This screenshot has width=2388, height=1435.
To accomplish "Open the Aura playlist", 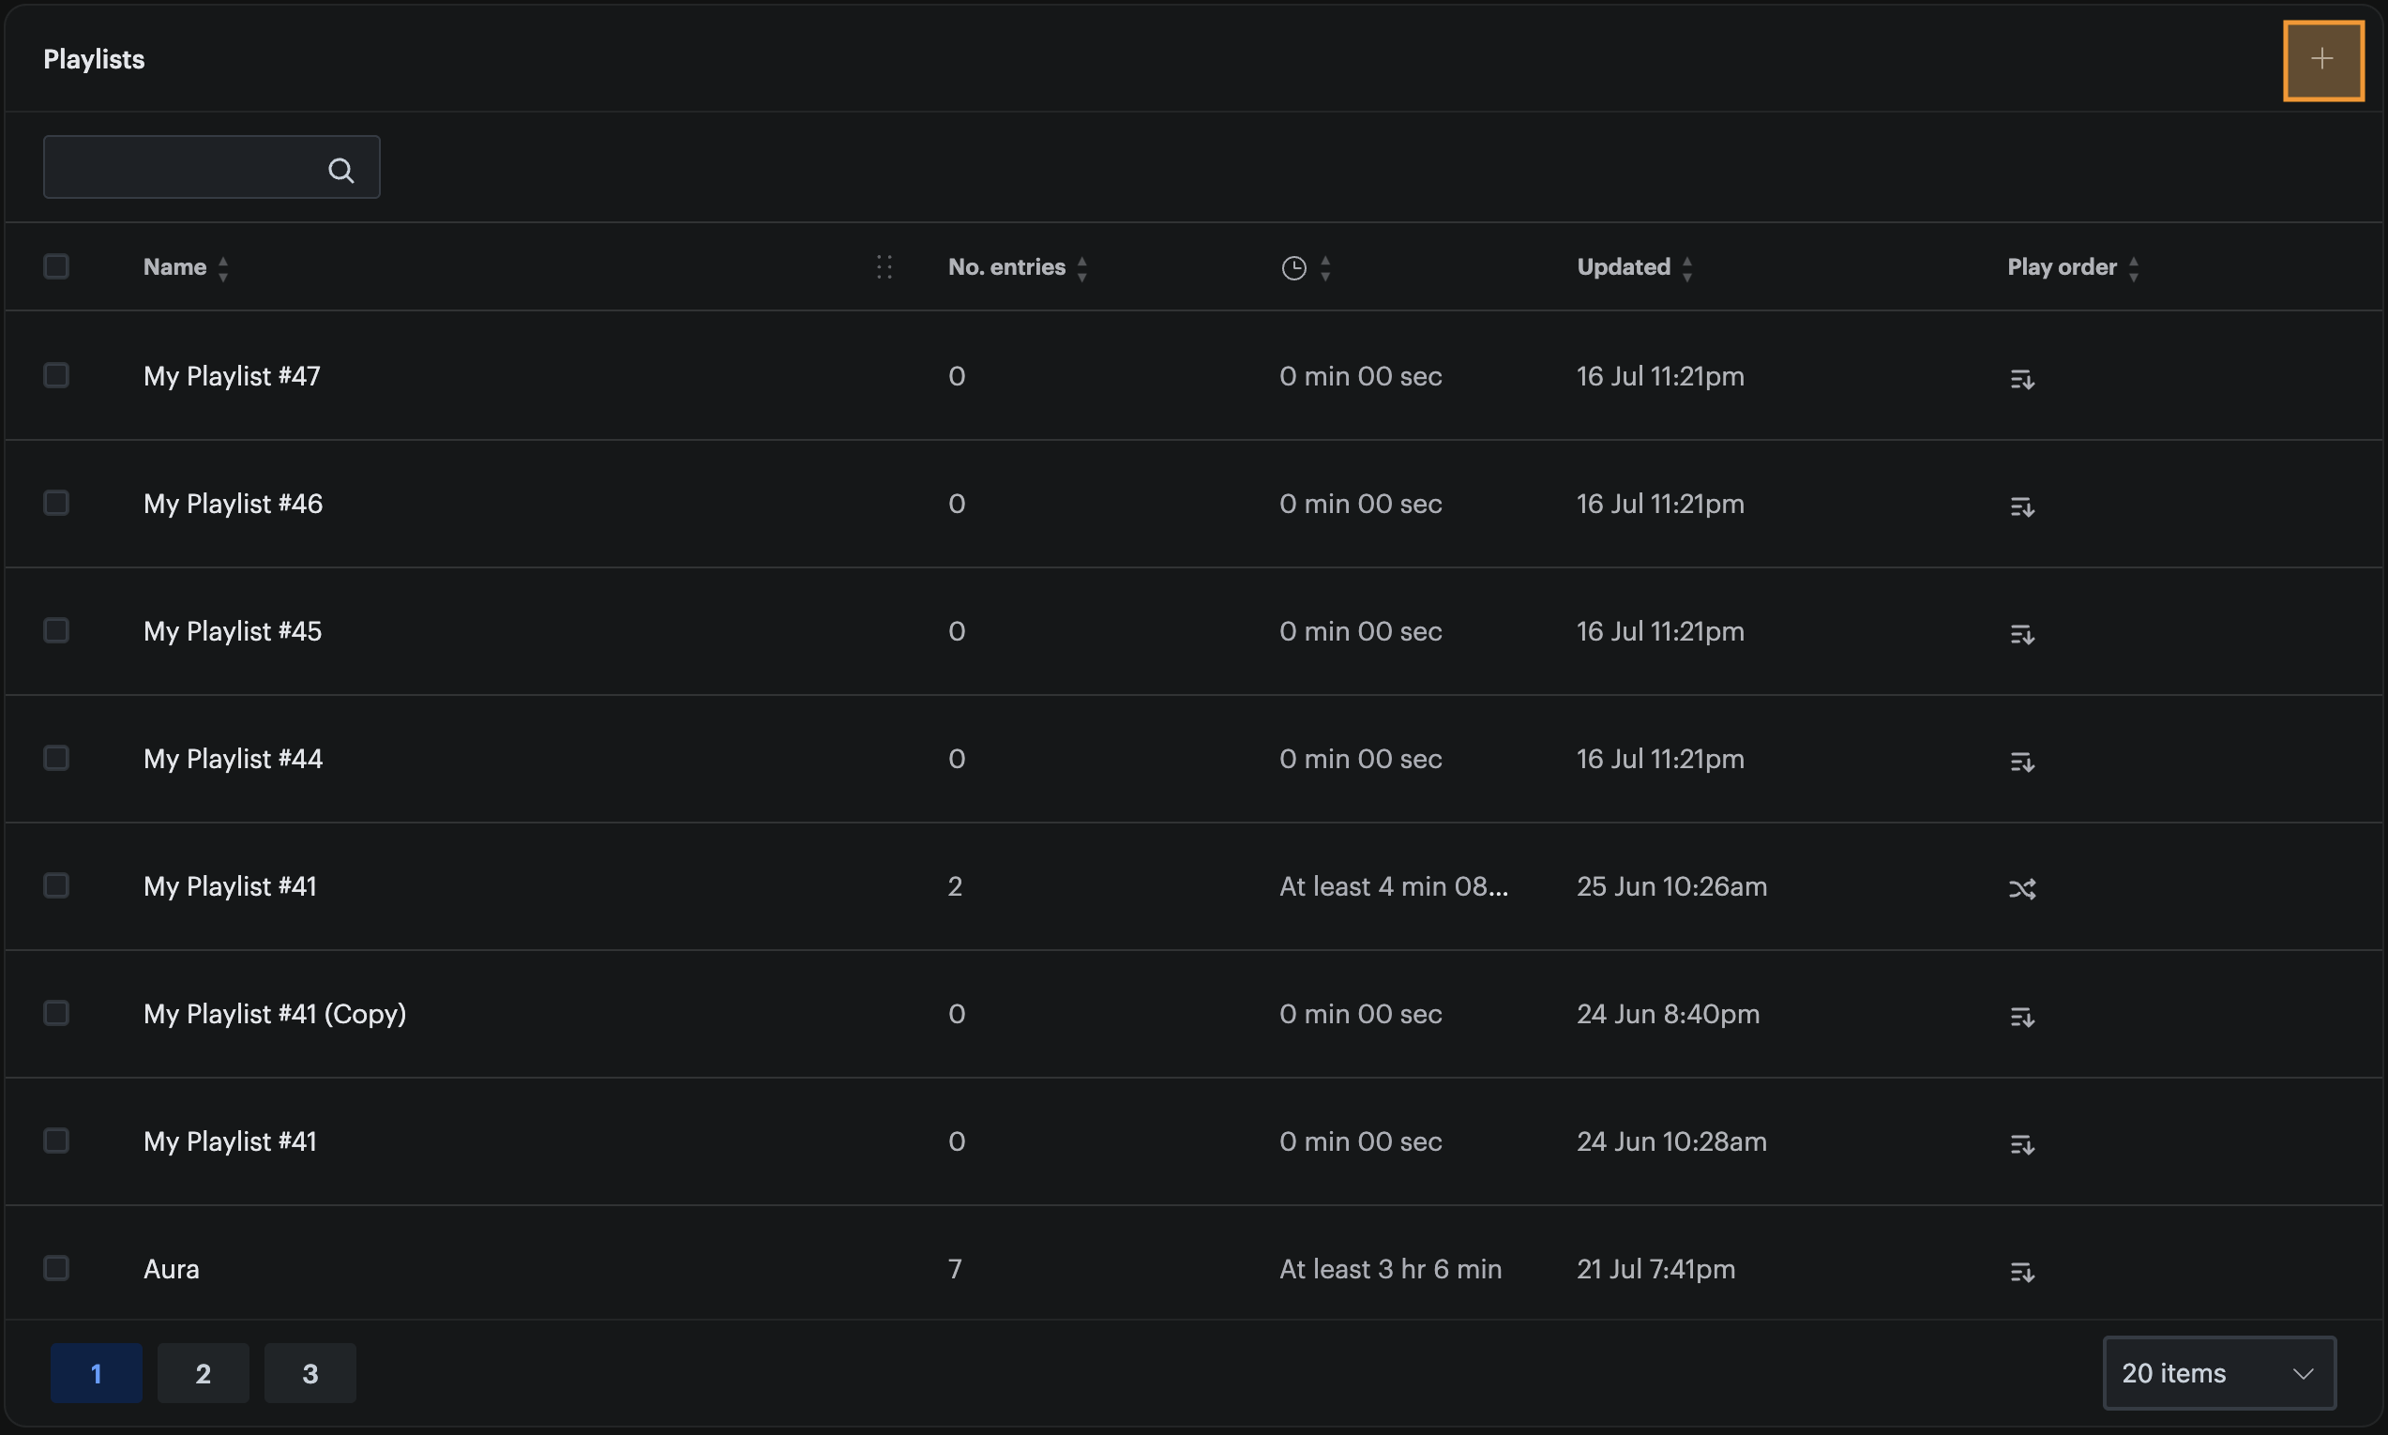I will tap(171, 1268).
